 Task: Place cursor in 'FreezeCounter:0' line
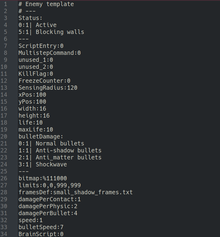[x=44, y=81]
